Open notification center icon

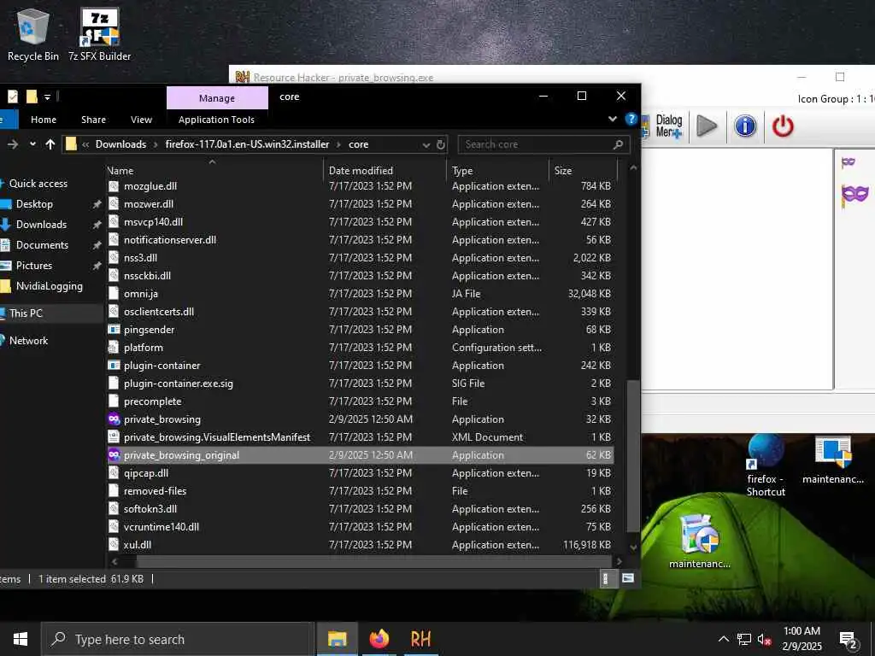849,641
